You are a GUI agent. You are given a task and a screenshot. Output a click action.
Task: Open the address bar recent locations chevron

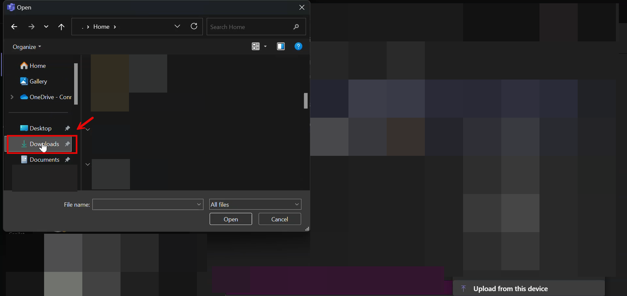177,26
